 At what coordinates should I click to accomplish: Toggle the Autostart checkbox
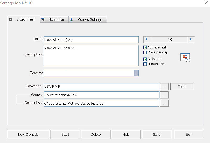tap(145, 59)
